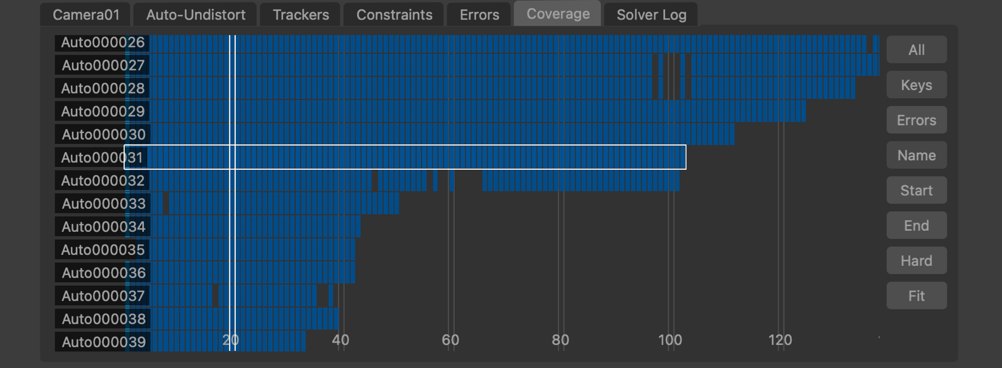This screenshot has width=1002, height=368.
Task: Click the Hard button
Action: (916, 261)
